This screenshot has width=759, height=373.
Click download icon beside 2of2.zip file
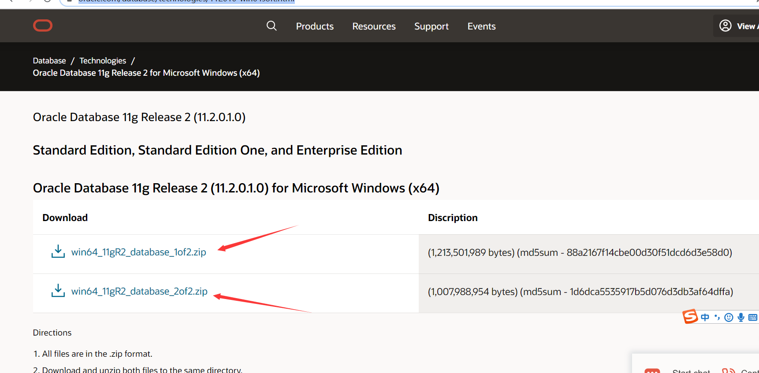(x=58, y=291)
